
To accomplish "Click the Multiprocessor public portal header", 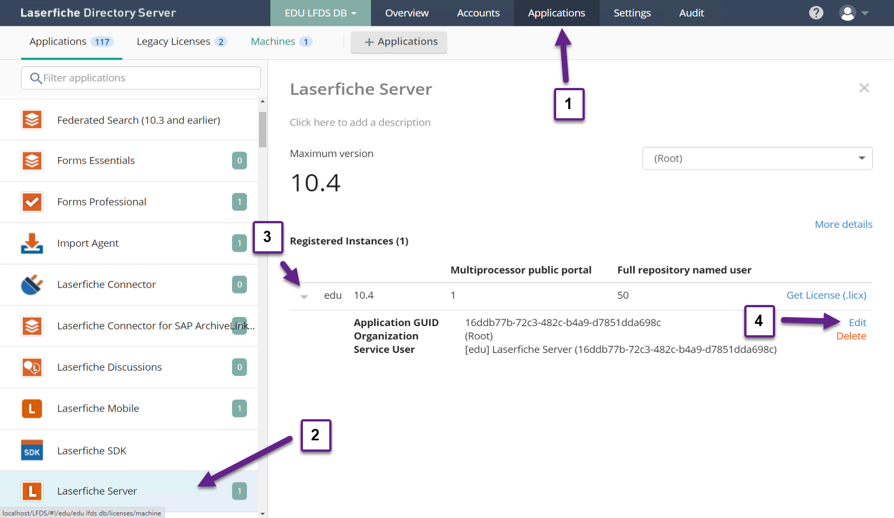I will (x=521, y=270).
